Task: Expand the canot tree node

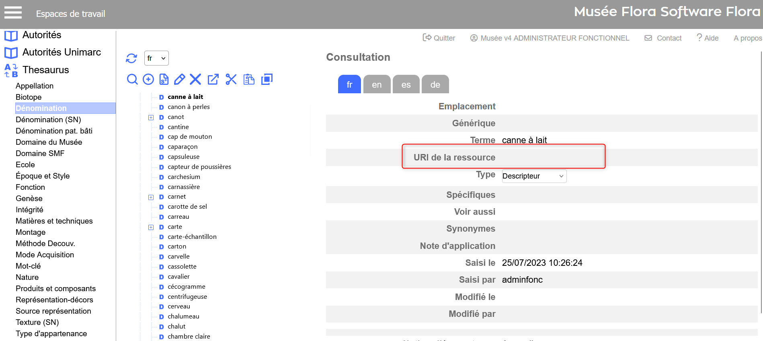Action: [151, 117]
